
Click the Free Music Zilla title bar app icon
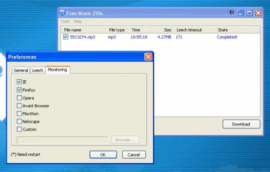click(x=62, y=13)
